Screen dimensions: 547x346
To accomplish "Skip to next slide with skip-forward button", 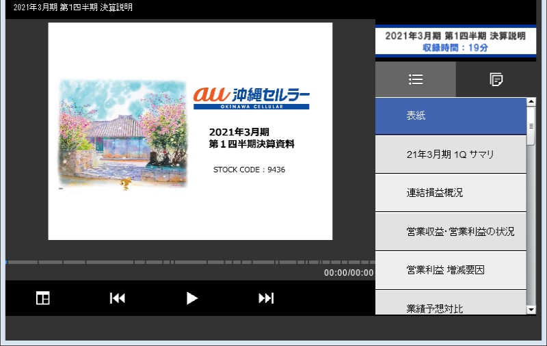I will (x=266, y=298).
